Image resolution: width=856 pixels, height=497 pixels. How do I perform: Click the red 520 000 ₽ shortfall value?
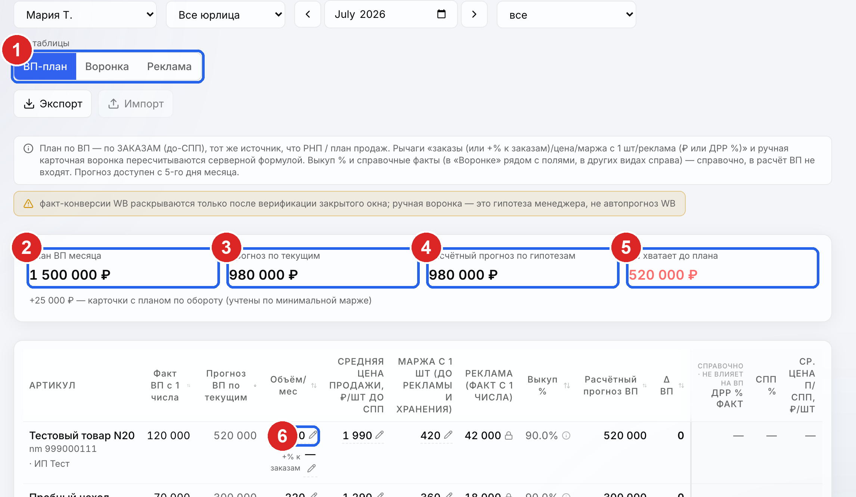pos(663,275)
